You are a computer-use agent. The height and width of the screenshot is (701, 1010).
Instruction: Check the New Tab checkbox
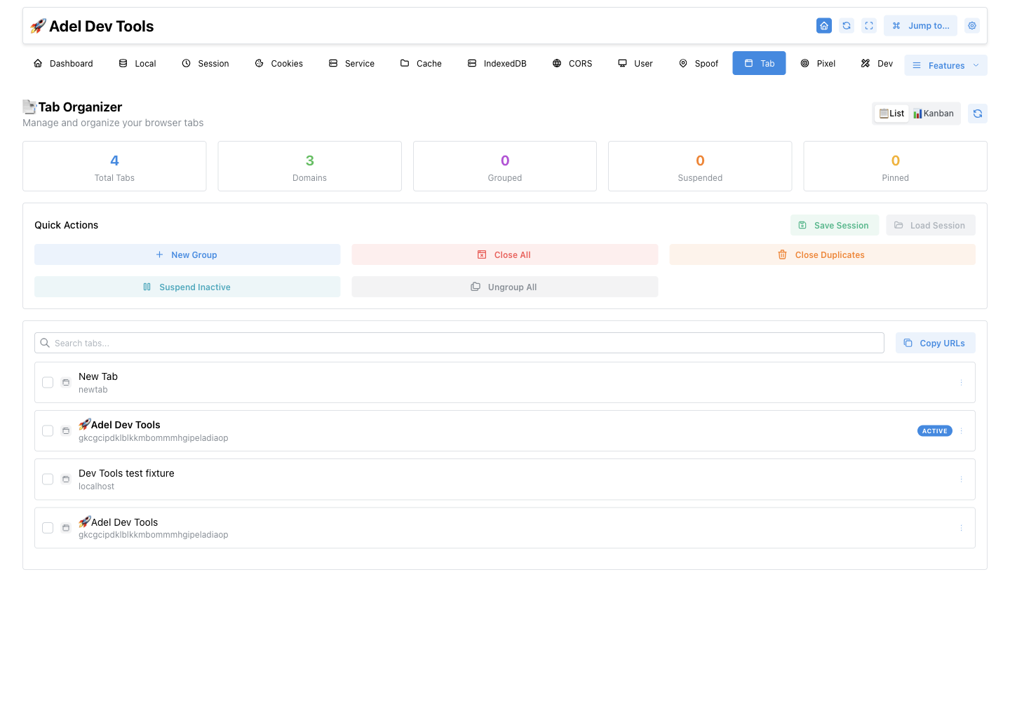pyautogui.click(x=48, y=383)
